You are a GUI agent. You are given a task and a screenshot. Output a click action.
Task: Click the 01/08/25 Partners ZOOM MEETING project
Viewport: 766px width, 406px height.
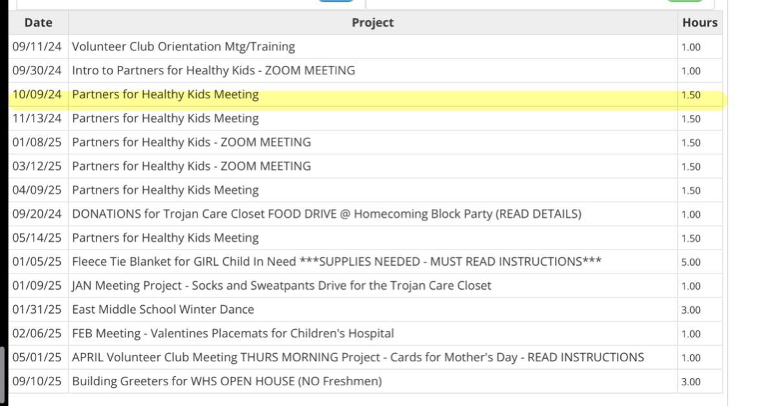(x=191, y=142)
